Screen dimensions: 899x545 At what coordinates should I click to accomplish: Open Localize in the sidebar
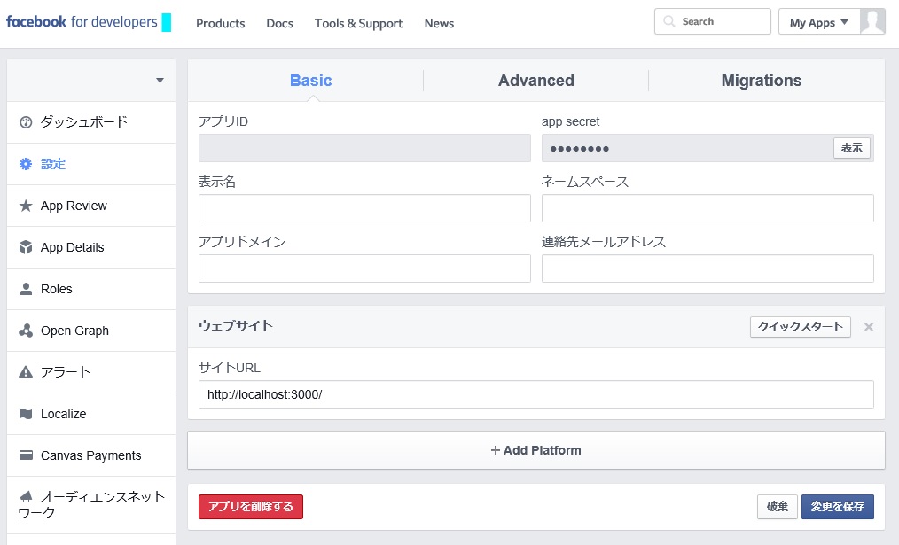[91, 414]
